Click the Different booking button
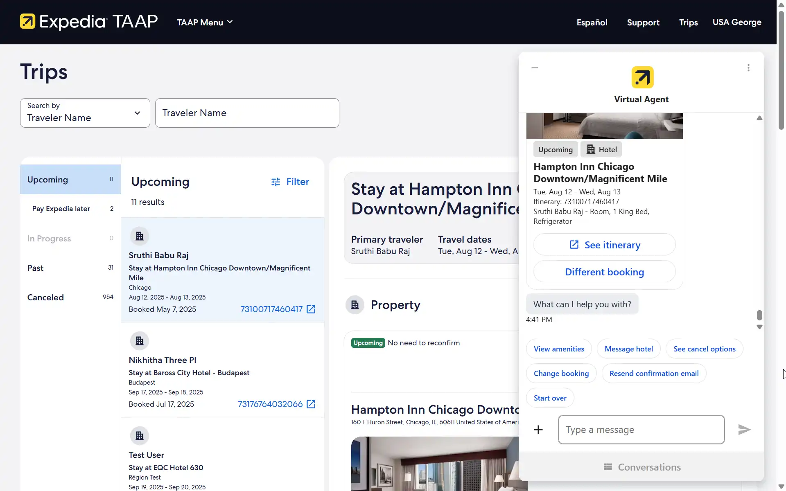 pos(604,272)
